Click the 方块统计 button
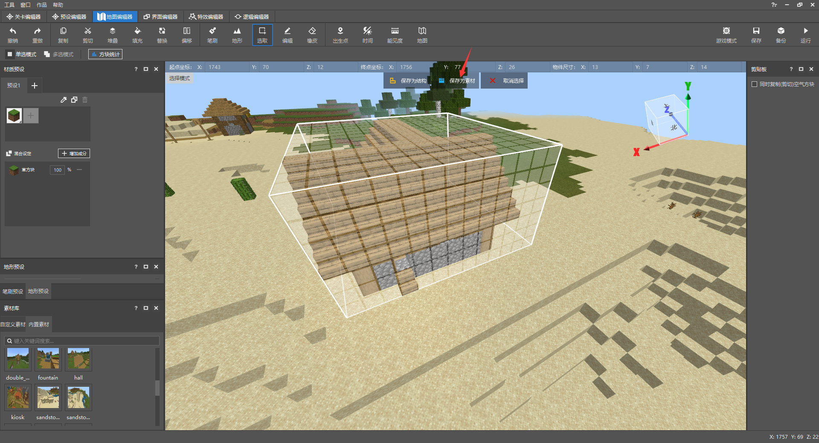This screenshot has height=443, width=819. [105, 54]
